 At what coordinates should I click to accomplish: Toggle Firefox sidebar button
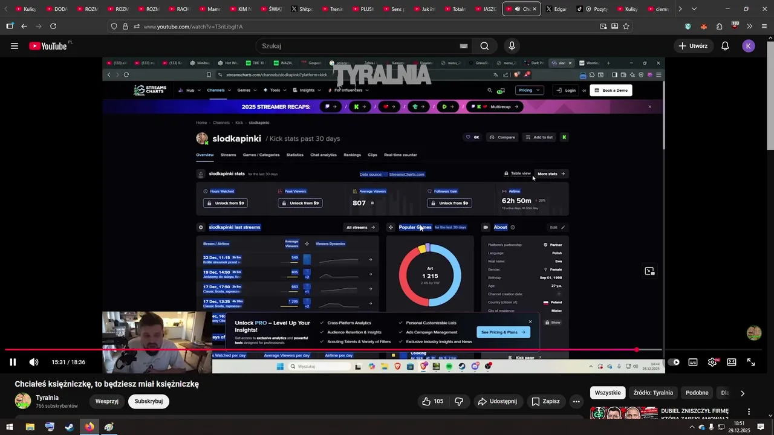coord(10,27)
